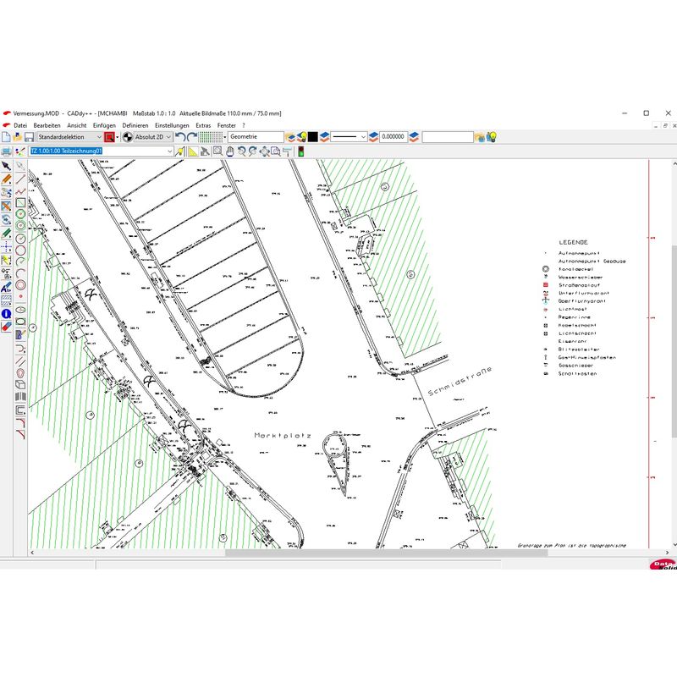The image size is (677, 677).
Task: Select the text tool in left toolbar
Action: pos(6,288)
